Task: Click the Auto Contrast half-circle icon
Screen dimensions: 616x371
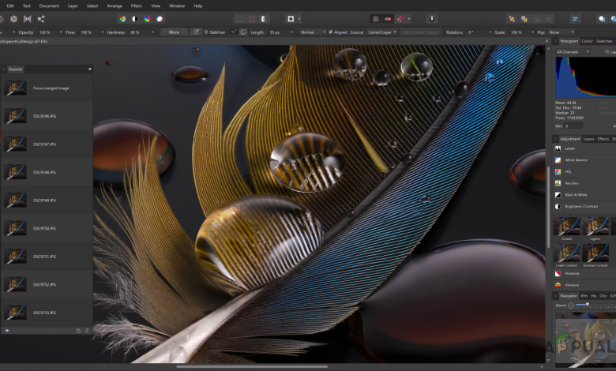Action: click(134, 18)
